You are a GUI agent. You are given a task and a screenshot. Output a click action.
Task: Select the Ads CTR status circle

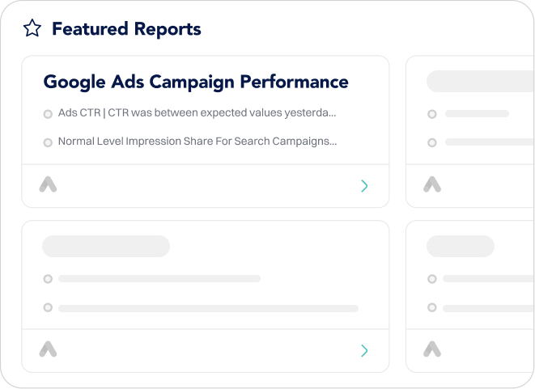48,114
